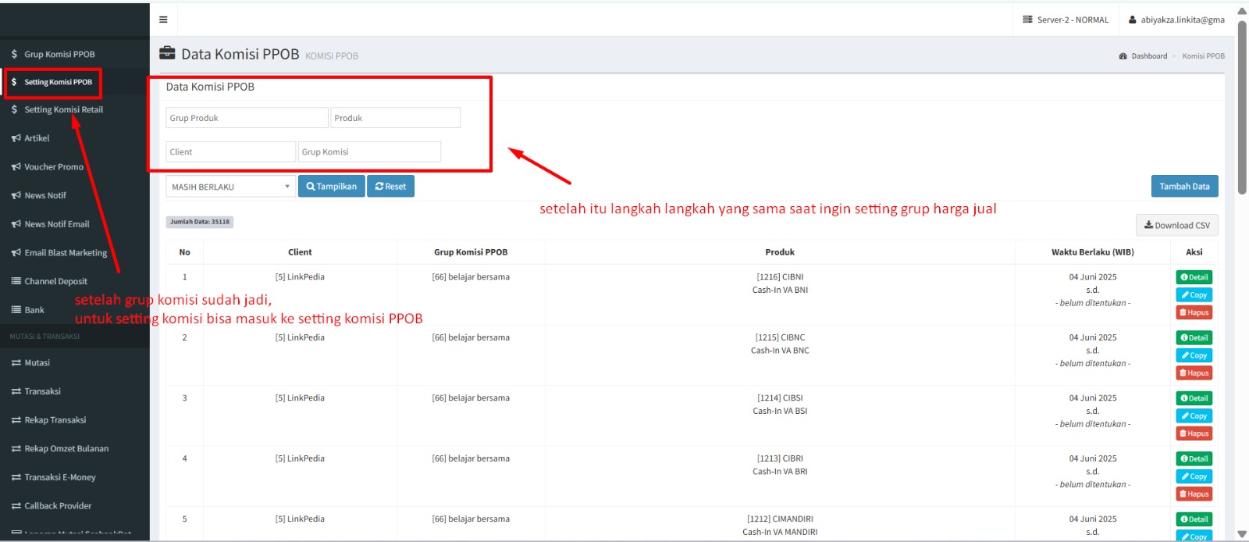Click Detail for the CIBNC row
Image resolution: width=1249 pixels, height=542 pixels.
click(1194, 338)
